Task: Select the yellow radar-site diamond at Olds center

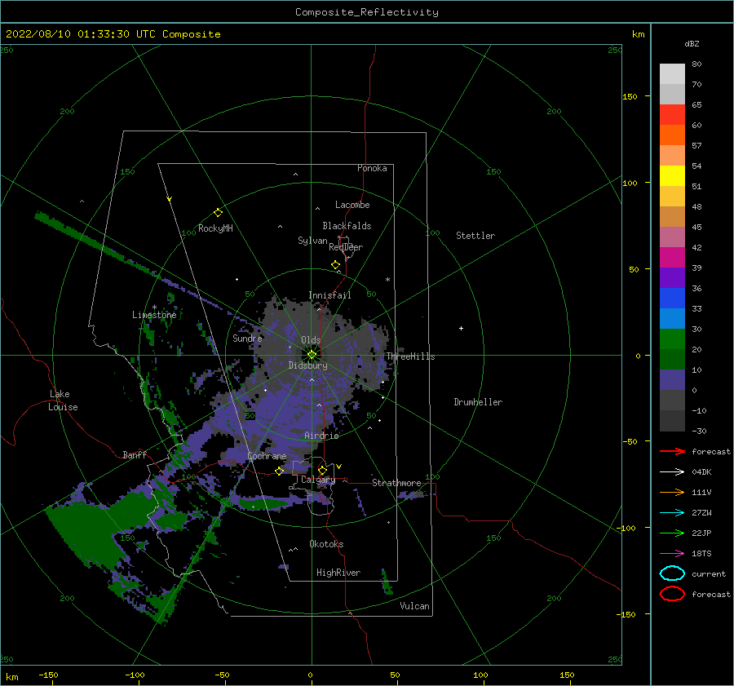Action: click(312, 355)
